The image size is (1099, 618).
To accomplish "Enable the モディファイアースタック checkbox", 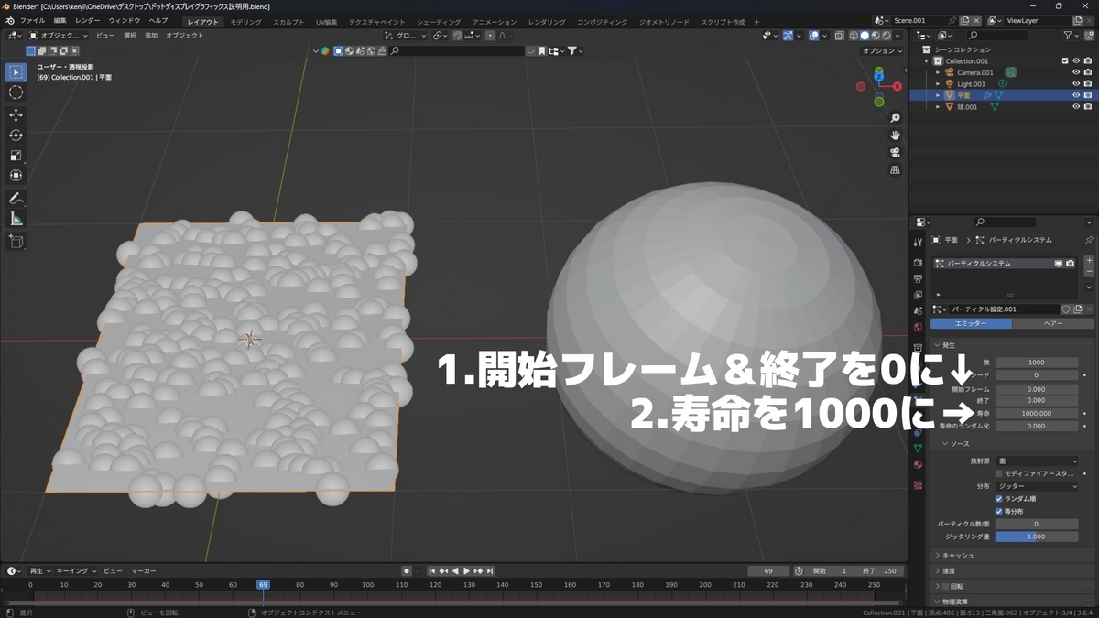I will click(998, 473).
